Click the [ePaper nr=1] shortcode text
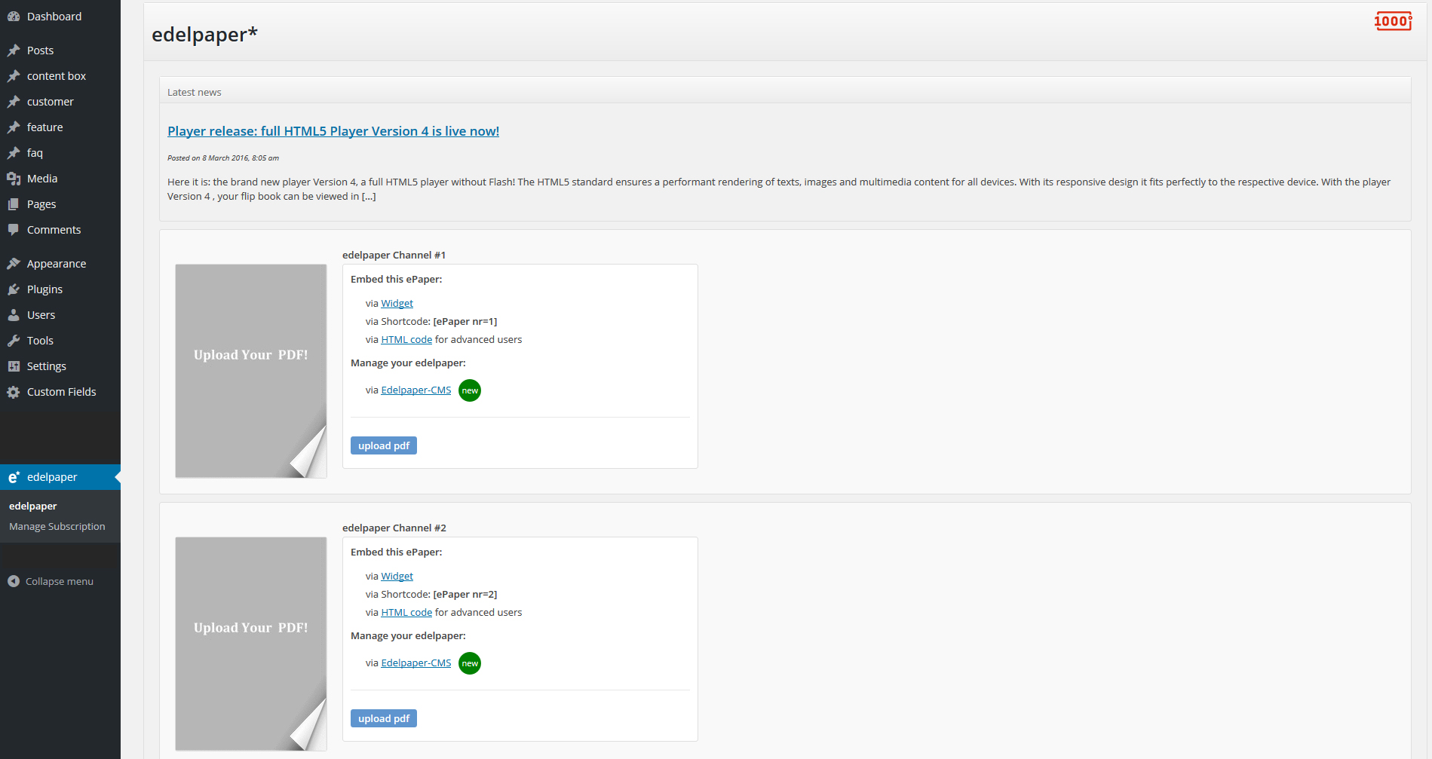 (x=465, y=321)
